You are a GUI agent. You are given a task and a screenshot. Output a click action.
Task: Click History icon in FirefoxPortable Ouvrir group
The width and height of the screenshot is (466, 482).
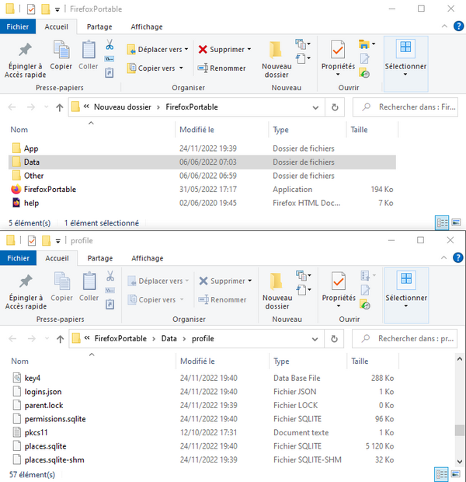tap(364, 73)
